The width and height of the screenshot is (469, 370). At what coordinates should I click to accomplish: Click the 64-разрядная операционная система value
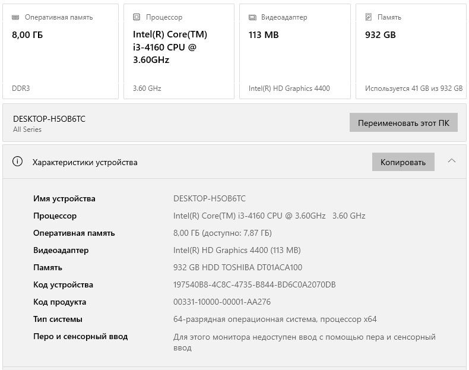(x=275, y=319)
